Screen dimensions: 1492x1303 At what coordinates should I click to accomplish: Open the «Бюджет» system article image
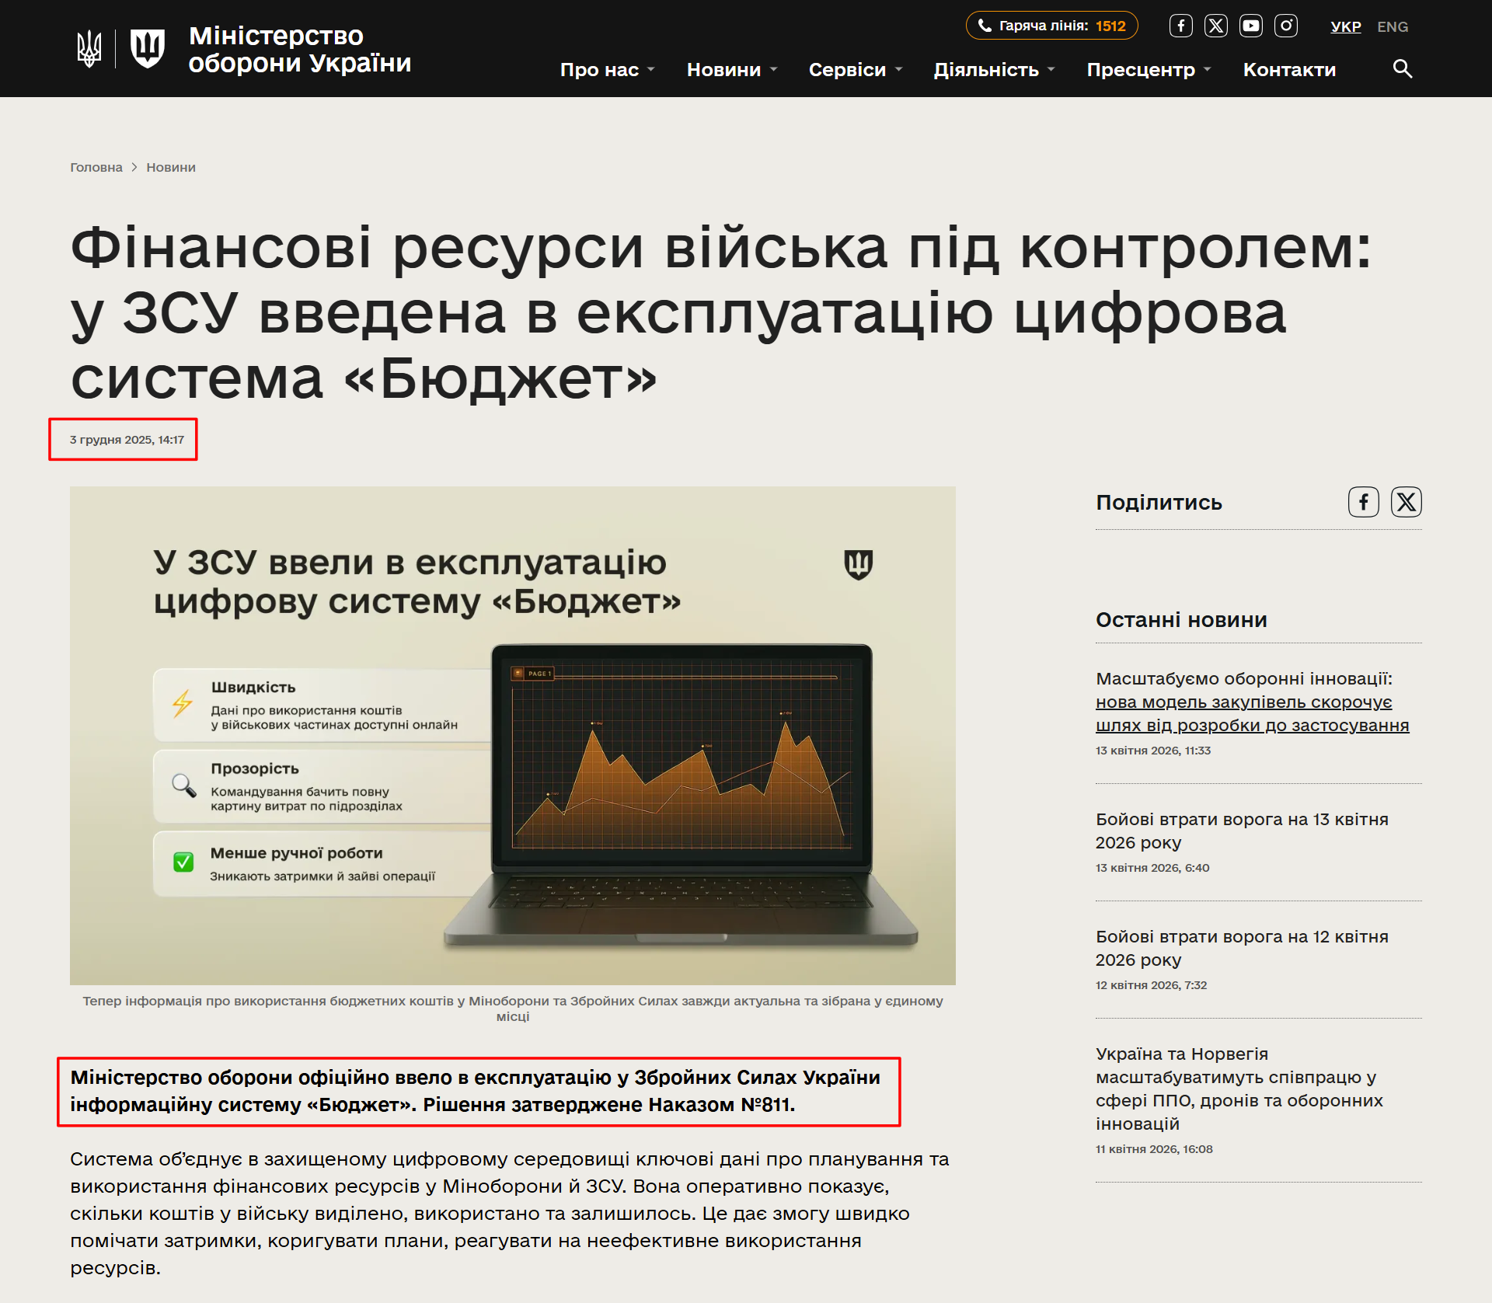(x=513, y=736)
